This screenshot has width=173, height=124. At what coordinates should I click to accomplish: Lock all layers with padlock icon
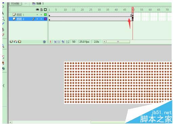41,10
